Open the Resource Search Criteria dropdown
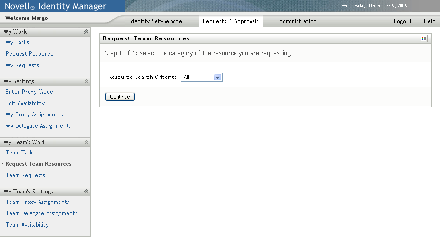This screenshot has width=440, height=240. click(202, 77)
